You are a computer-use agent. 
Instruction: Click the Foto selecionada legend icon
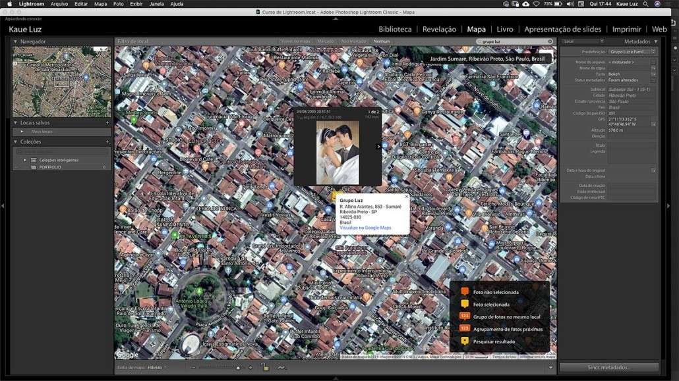[465, 305]
